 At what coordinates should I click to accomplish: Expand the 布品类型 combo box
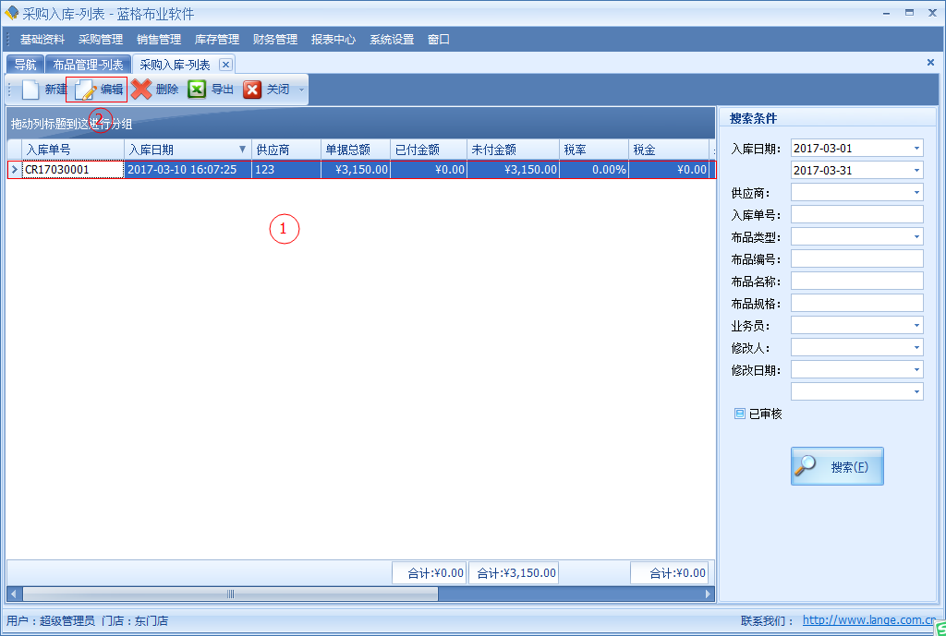click(x=916, y=237)
